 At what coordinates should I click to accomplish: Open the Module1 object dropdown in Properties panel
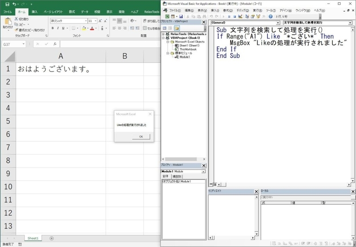[203, 171]
